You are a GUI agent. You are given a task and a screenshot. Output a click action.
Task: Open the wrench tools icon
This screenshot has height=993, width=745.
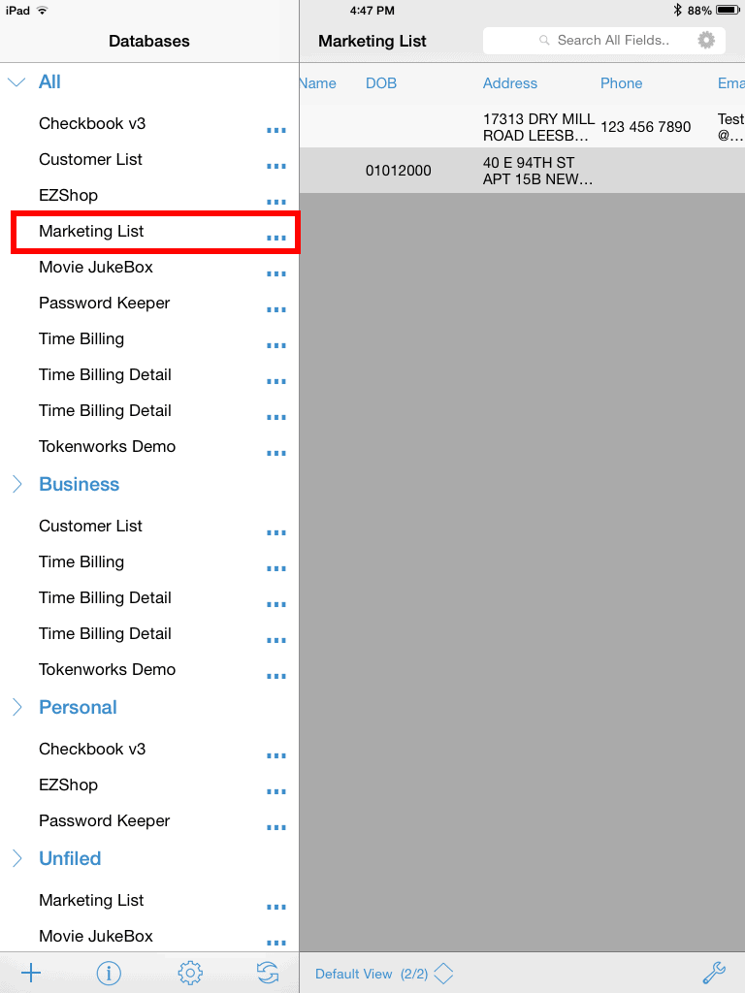pos(714,974)
